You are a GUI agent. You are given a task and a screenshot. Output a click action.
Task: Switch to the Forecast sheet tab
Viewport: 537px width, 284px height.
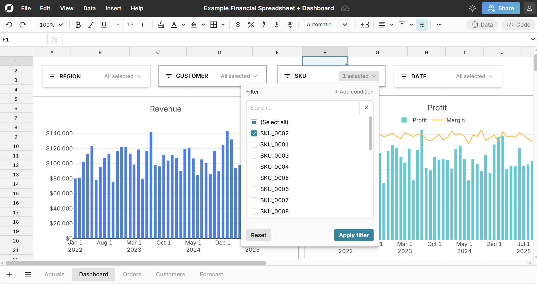point(211,274)
